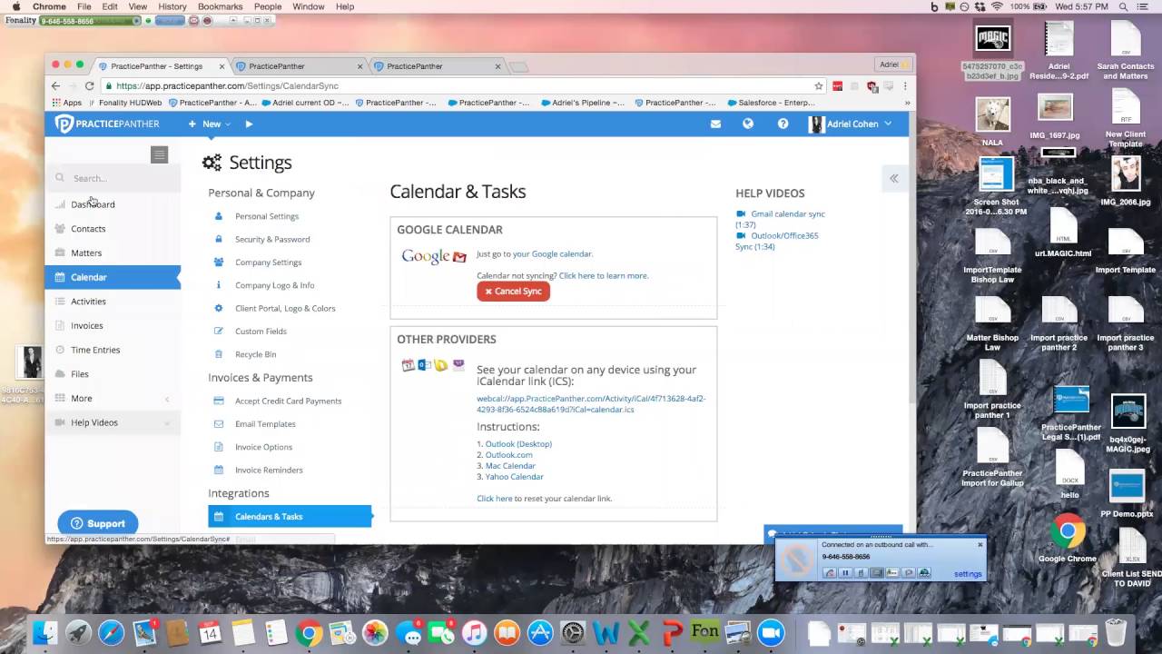The width and height of the screenshot is (1162, 654).
Task: Go back with Chrome's back arrow
Action: tap(56, 85)
